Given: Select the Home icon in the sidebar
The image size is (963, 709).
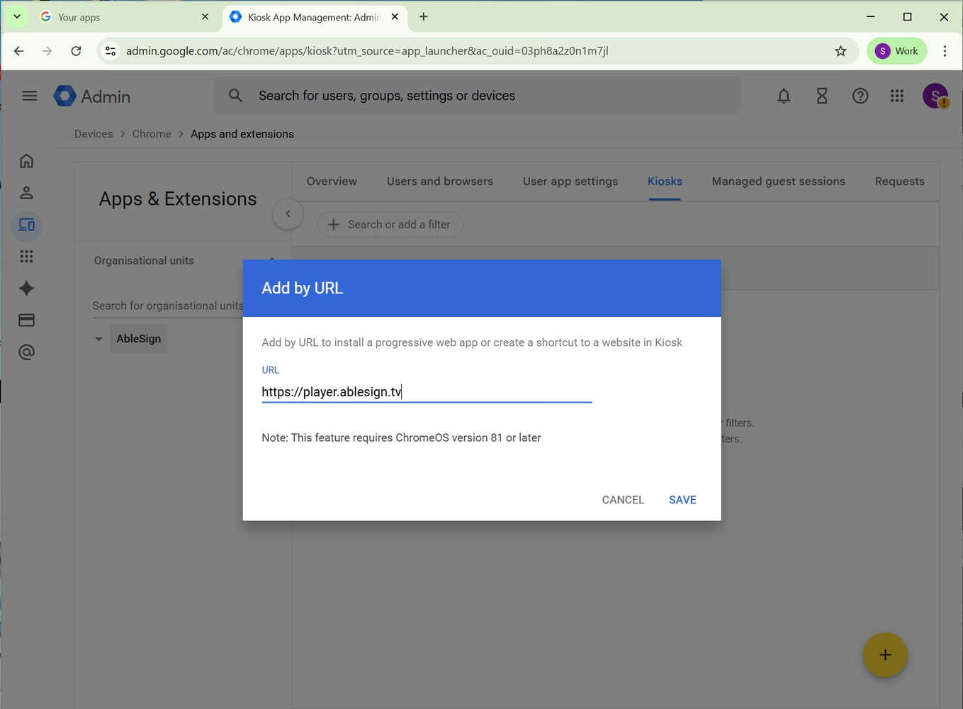Looking at the screenshot, I should click(x=26, y=161).
